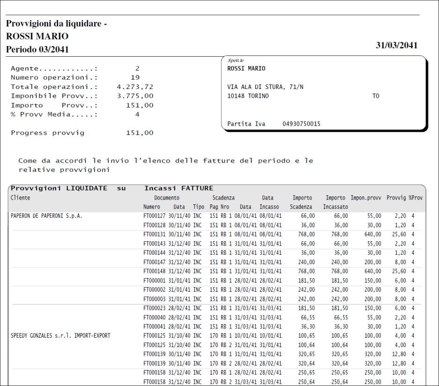This screenshot has height=386, width=439.
Task: Click the Progress provvig amount 151,00
Action: [x=140, y=133]
